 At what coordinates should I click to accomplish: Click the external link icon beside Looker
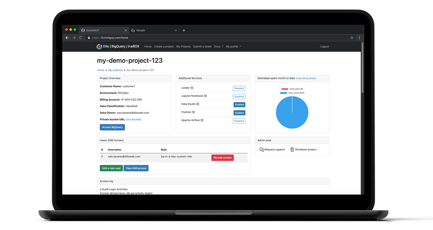pyautogui.click(x=192, y=88)
